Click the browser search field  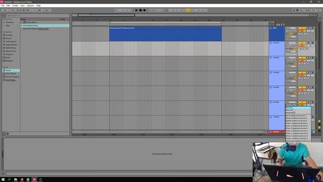coord(37,16)
